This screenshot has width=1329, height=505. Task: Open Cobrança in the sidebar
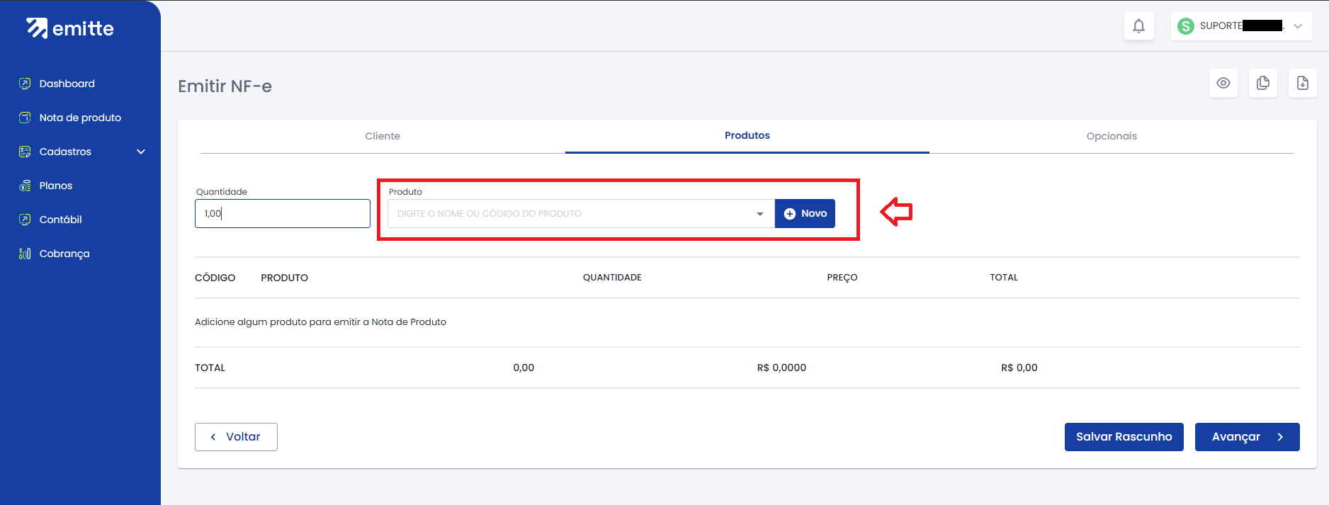[64, 254]
